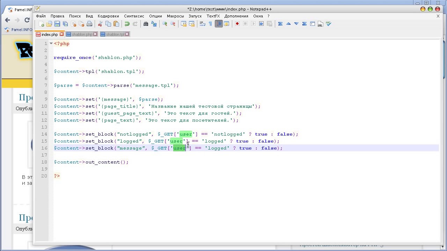Image resolution: width=447 pixels, height=251 pixels.
Task: Toggle the indent guide icon
Action: 219,24
